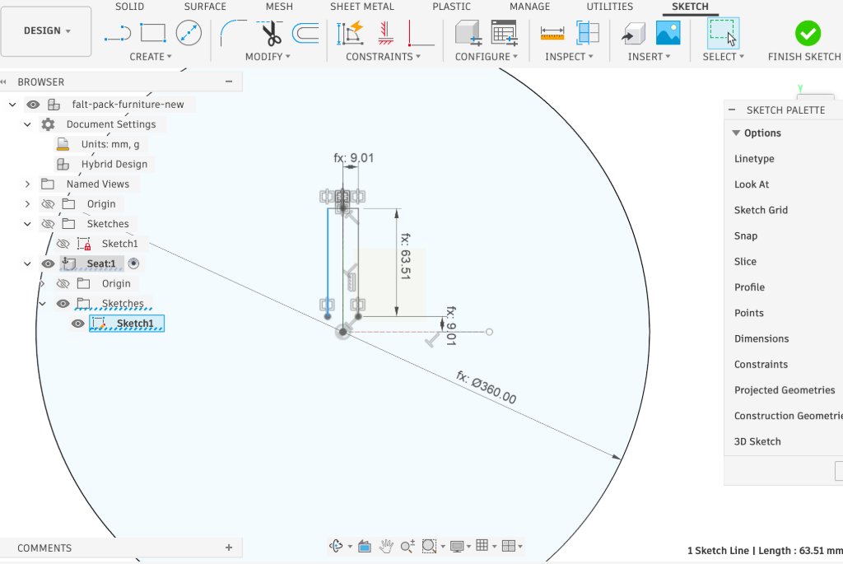Switch to the UTILITIES tab
The image size is (843, 564).
(x=610, y=7)
